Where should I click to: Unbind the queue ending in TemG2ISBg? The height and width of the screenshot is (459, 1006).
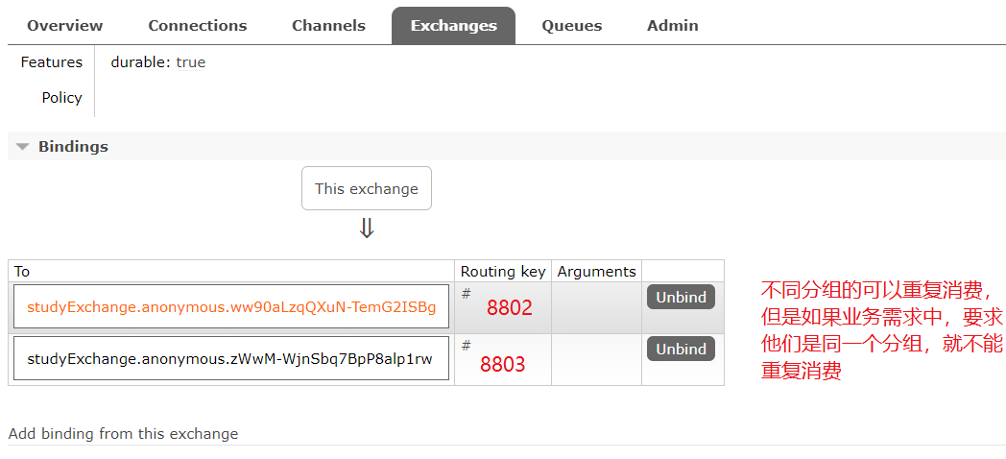[x=681, y=298]
